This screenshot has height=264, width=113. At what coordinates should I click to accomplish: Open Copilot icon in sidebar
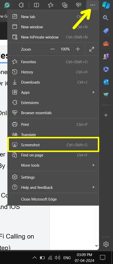(x=106, y=5)
